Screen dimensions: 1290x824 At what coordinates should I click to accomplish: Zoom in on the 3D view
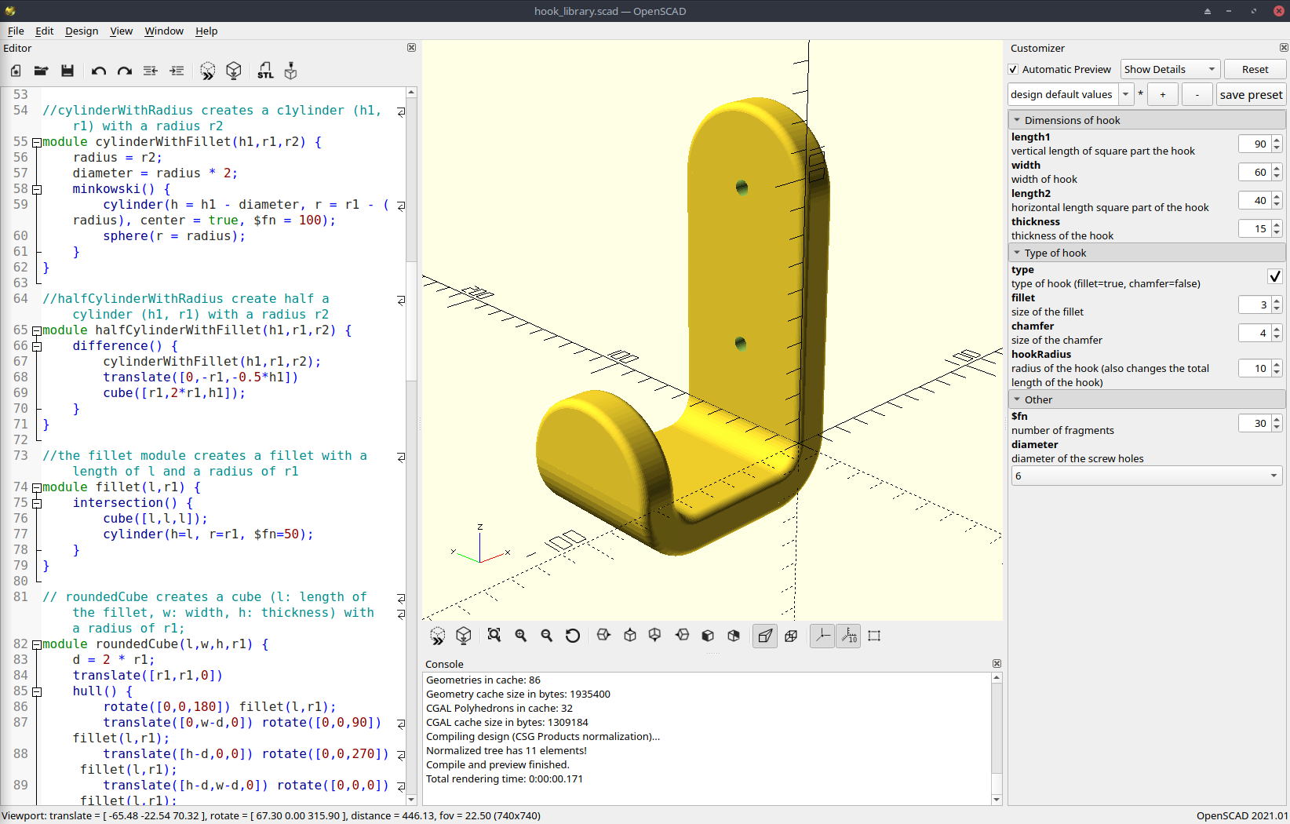click(x=521, y=636)
